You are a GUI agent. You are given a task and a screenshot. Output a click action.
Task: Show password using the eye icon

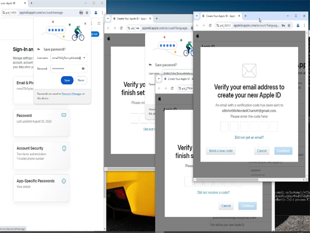[84, 68]
